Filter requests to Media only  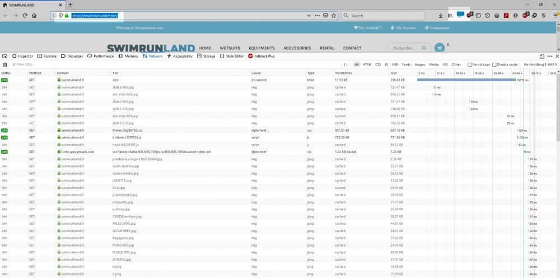click(434, 64)
